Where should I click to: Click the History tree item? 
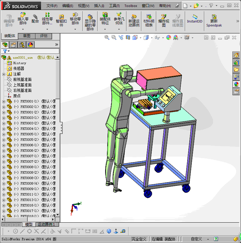[19, 63]
